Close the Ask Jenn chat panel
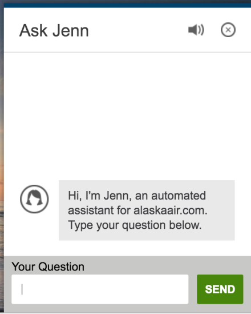Image resolution: width=251 pixels, height=314 pixels. click(228, 30)
